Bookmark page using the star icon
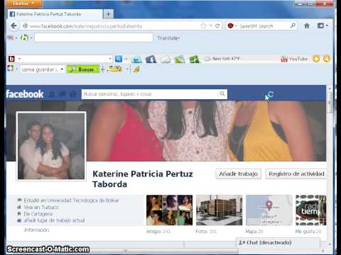Screen dimensions: 341x255 [x=203, y=25]
